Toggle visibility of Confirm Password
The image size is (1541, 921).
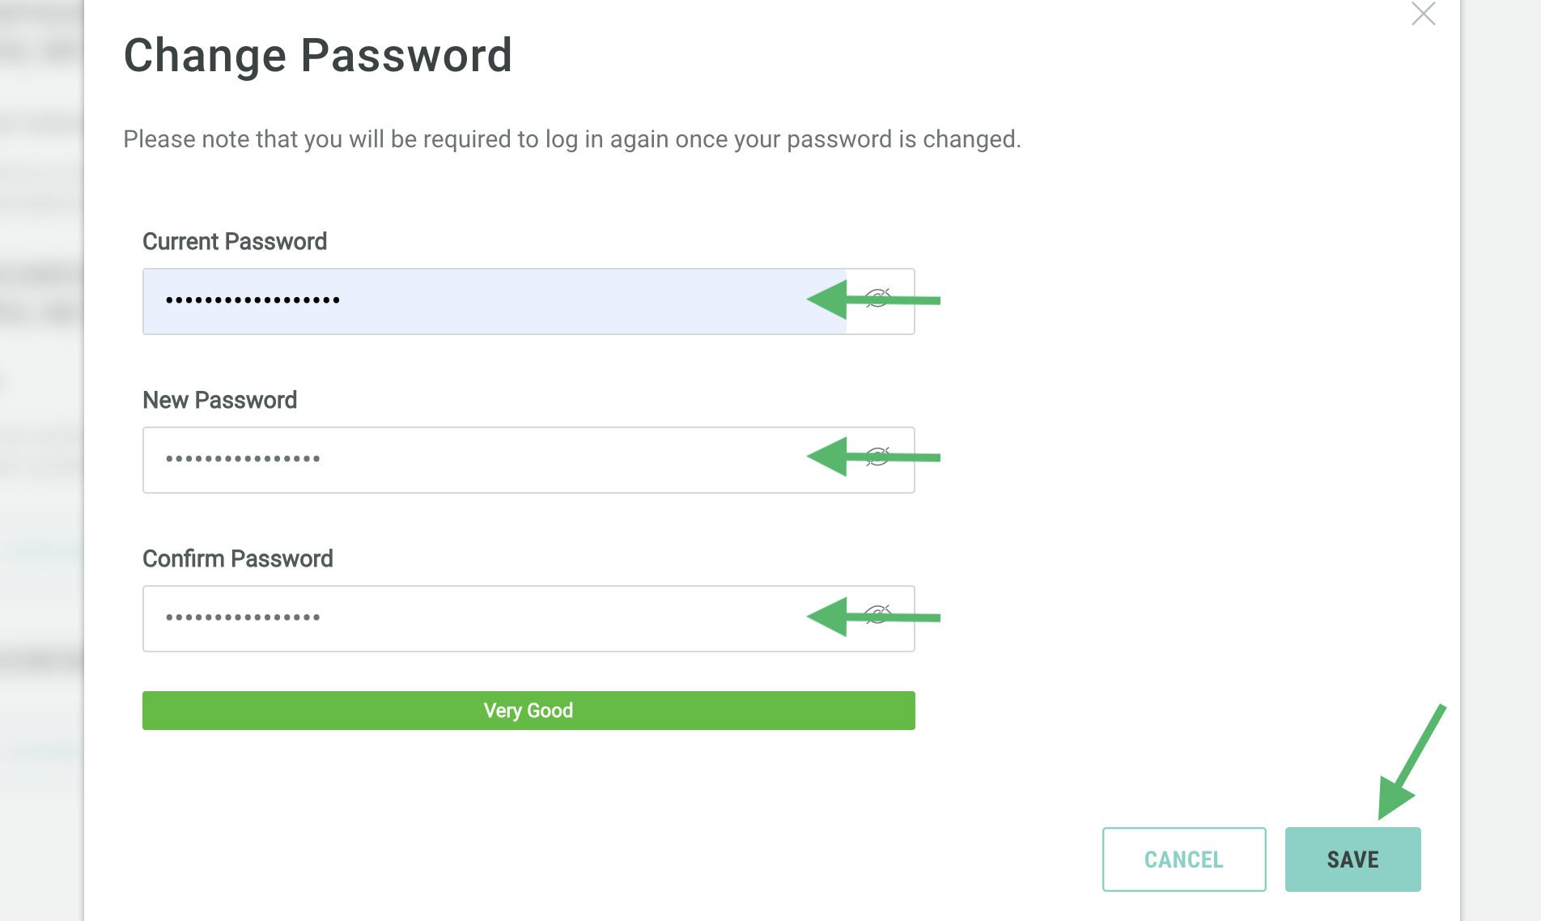point(879,615)
